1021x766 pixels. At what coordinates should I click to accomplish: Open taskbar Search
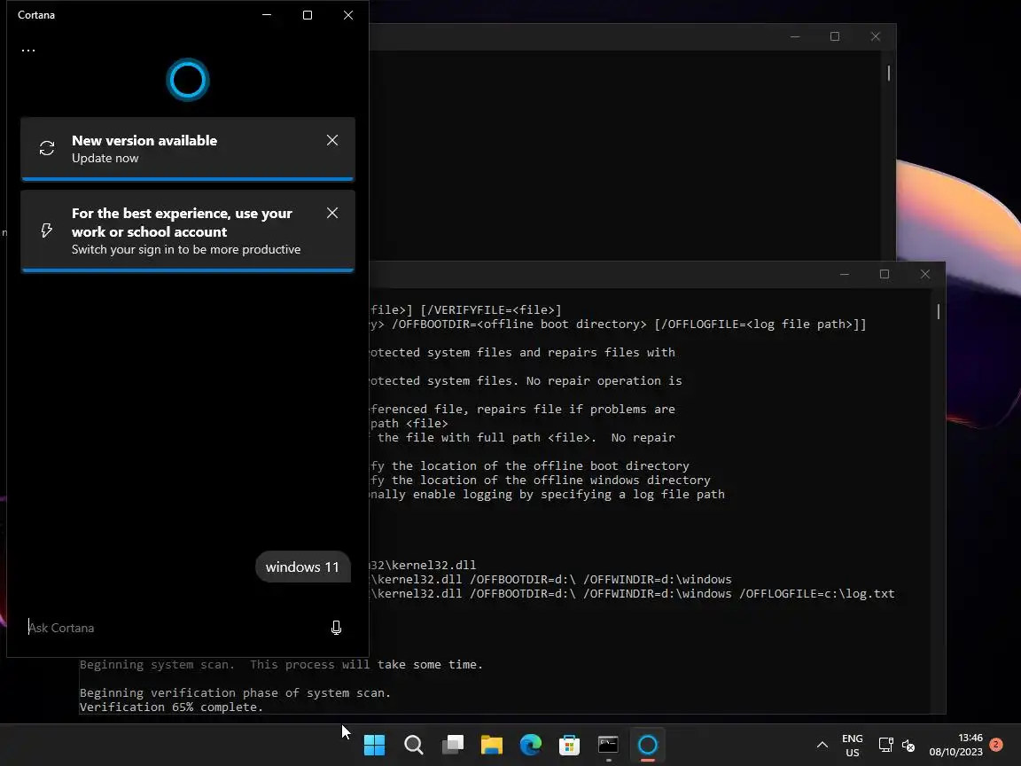(414, 745)
